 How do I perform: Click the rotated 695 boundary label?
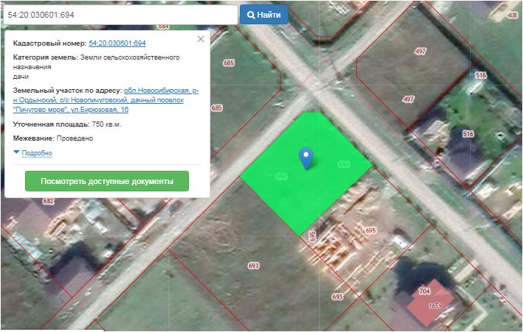313,236
